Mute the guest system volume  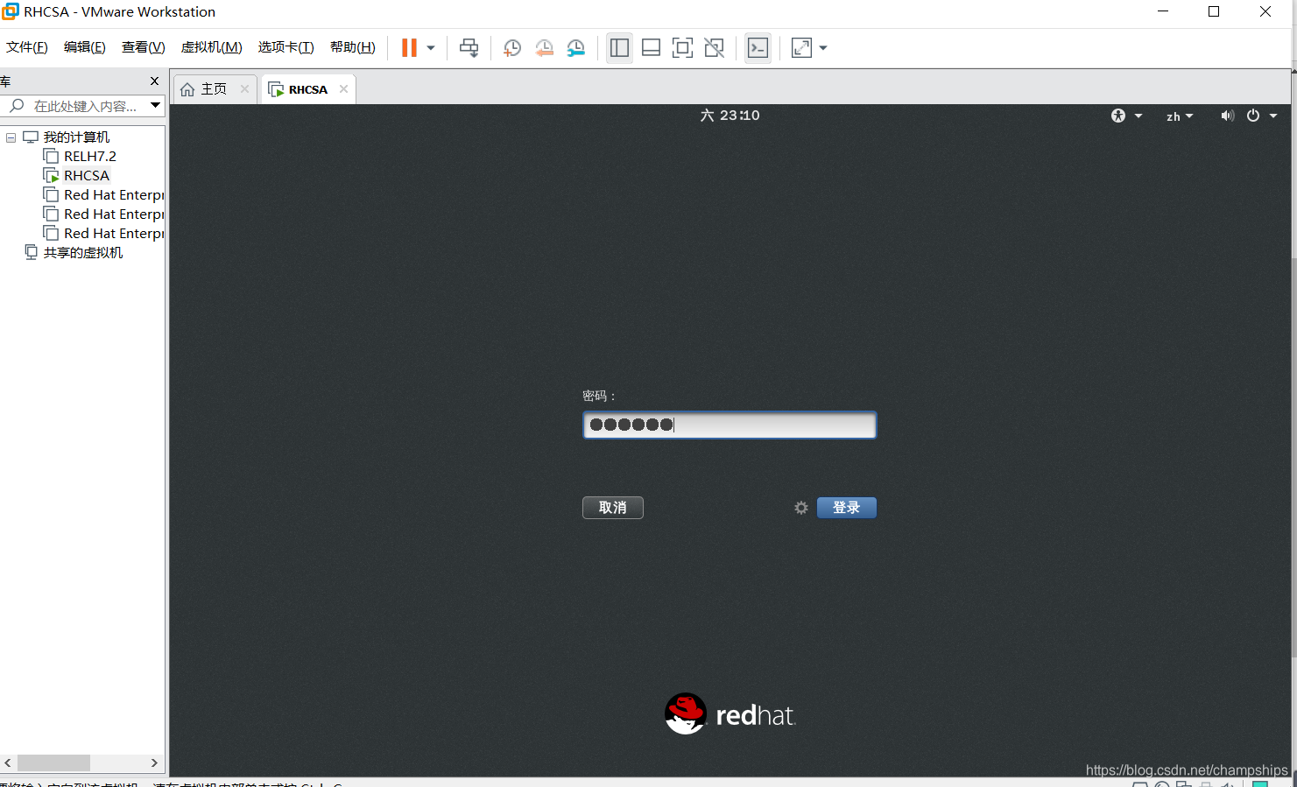1227,115
